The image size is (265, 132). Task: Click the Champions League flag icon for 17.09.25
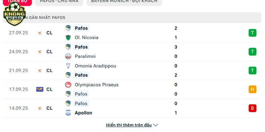coord(40,89)
